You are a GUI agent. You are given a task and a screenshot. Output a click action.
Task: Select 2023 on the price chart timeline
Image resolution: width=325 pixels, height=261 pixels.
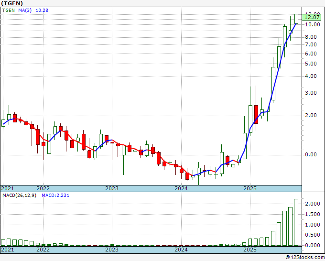pos(112,188)
